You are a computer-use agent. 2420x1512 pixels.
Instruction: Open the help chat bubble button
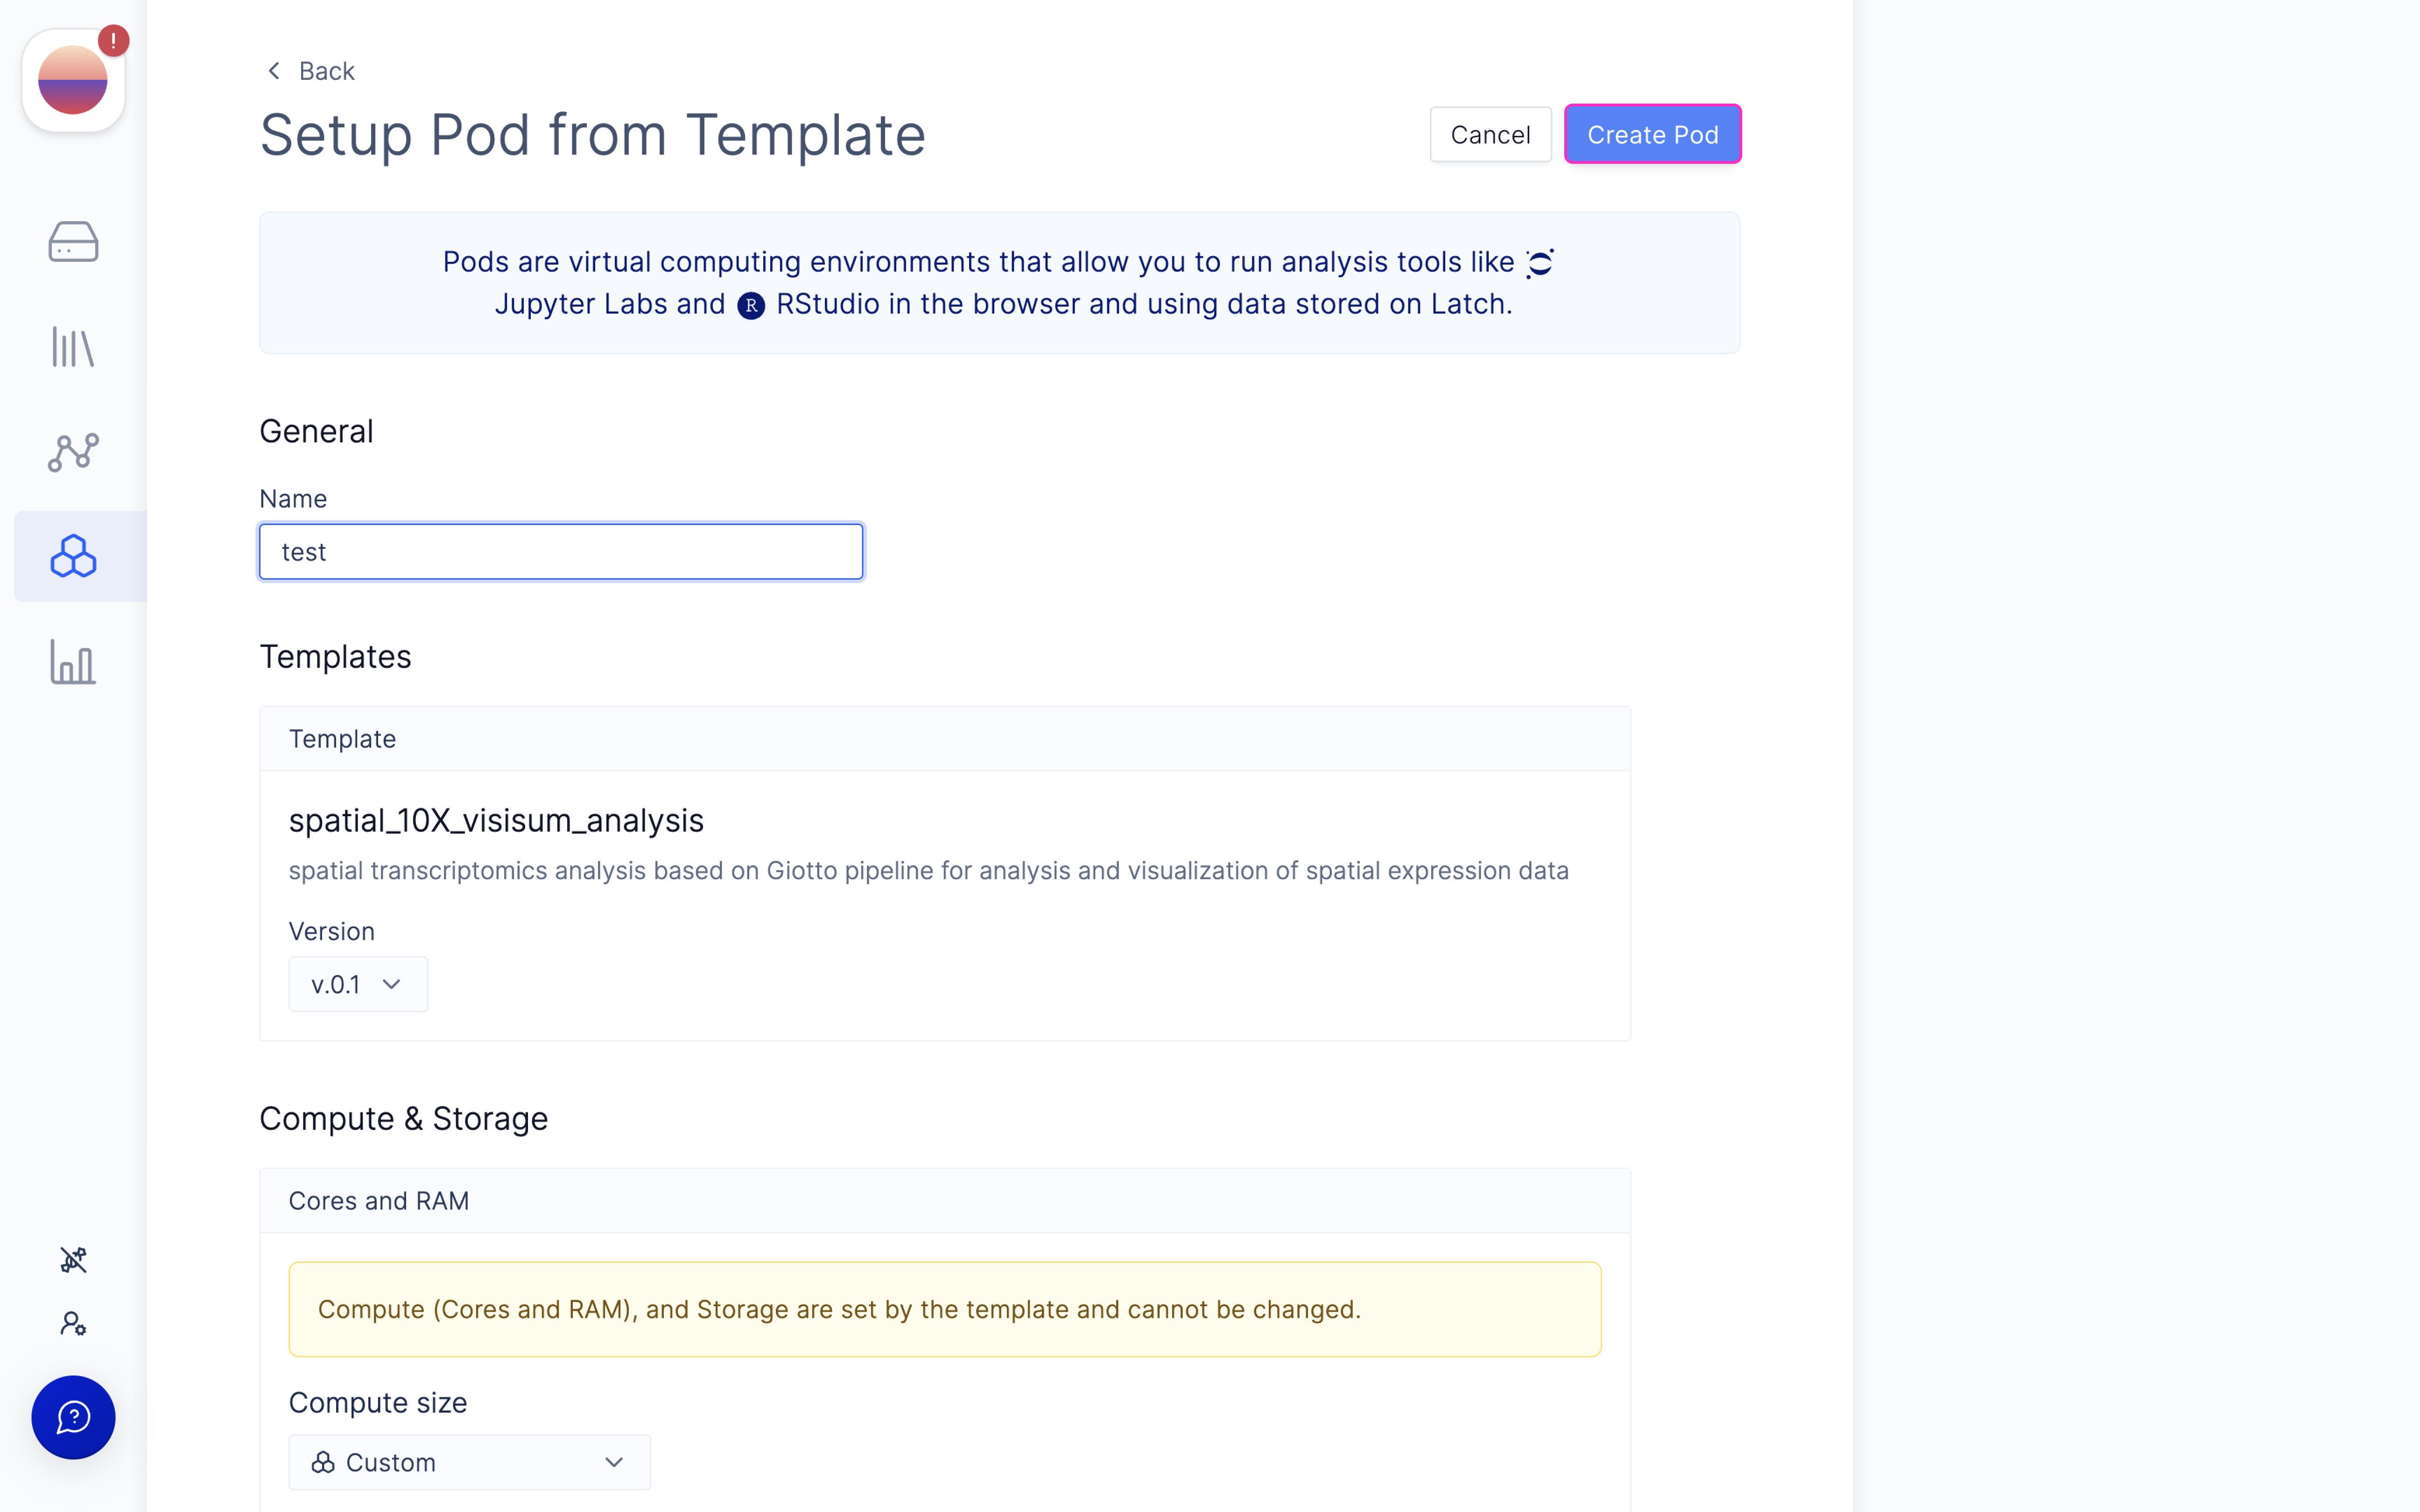tap(73, 1417)
